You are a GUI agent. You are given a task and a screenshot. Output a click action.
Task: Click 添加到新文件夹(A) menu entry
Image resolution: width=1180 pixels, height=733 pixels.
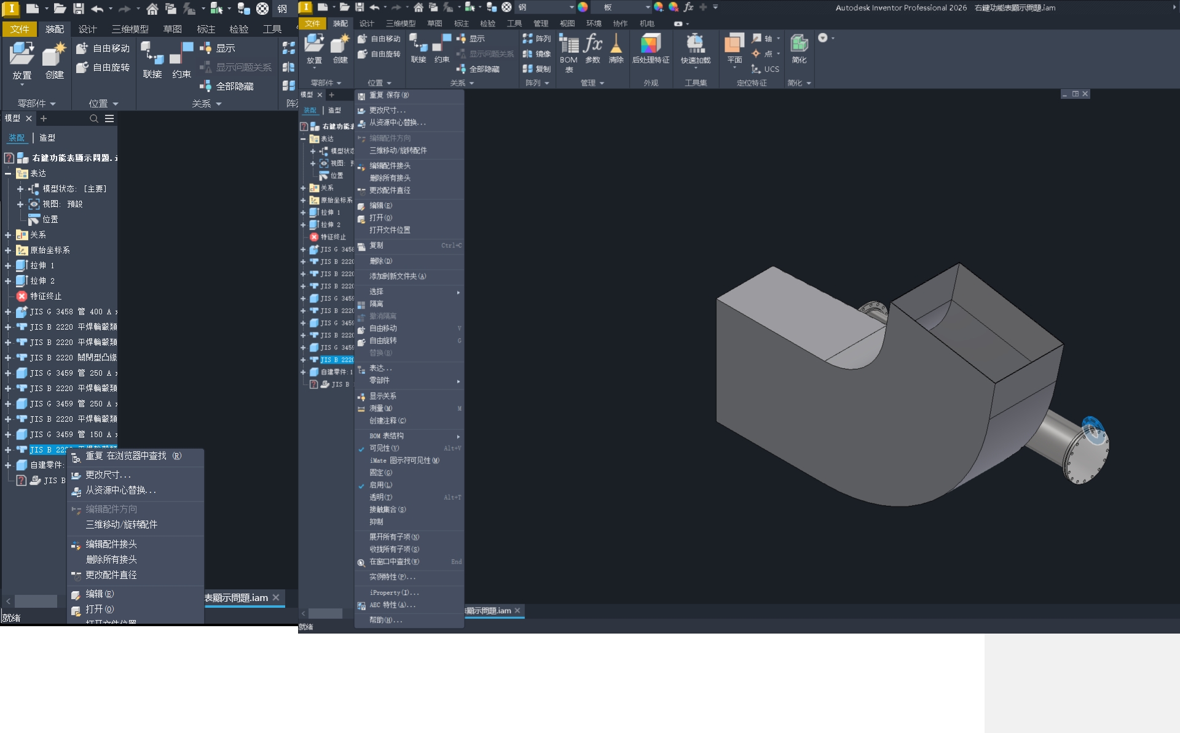click(409, 276)
